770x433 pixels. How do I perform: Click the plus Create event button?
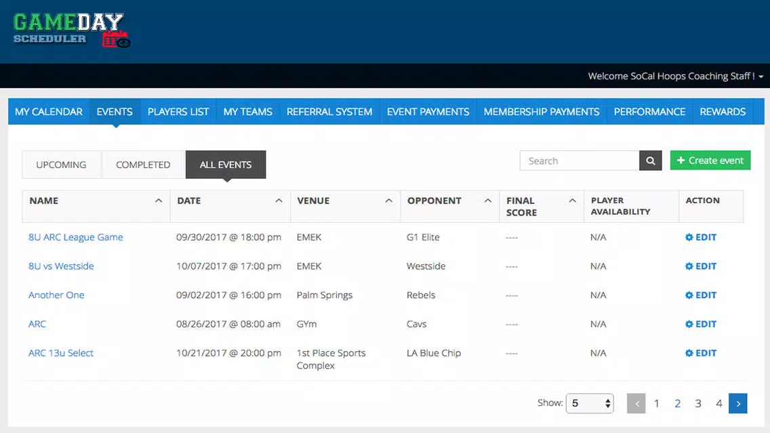pyautogui.click(x=710, y=161)
